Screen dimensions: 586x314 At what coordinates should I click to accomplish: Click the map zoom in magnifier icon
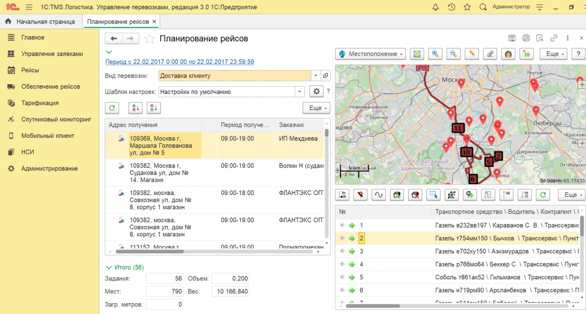point(435,54)
